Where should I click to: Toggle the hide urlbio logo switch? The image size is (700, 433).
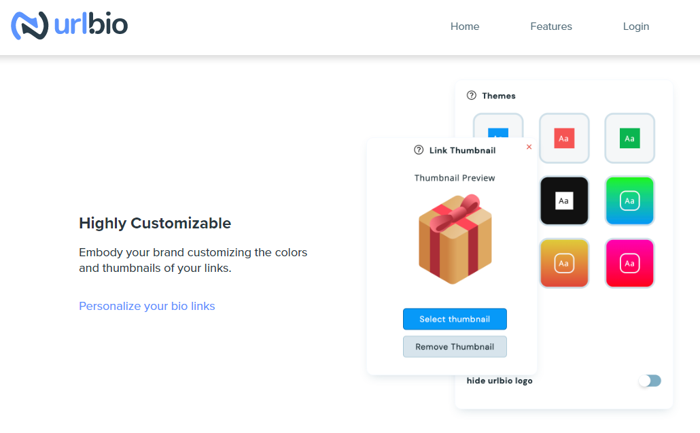click(x=650, y=381)
